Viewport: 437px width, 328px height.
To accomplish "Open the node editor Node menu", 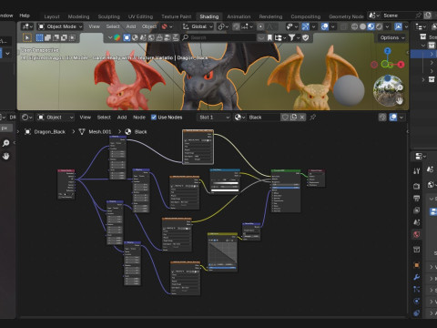I will 139,118.
